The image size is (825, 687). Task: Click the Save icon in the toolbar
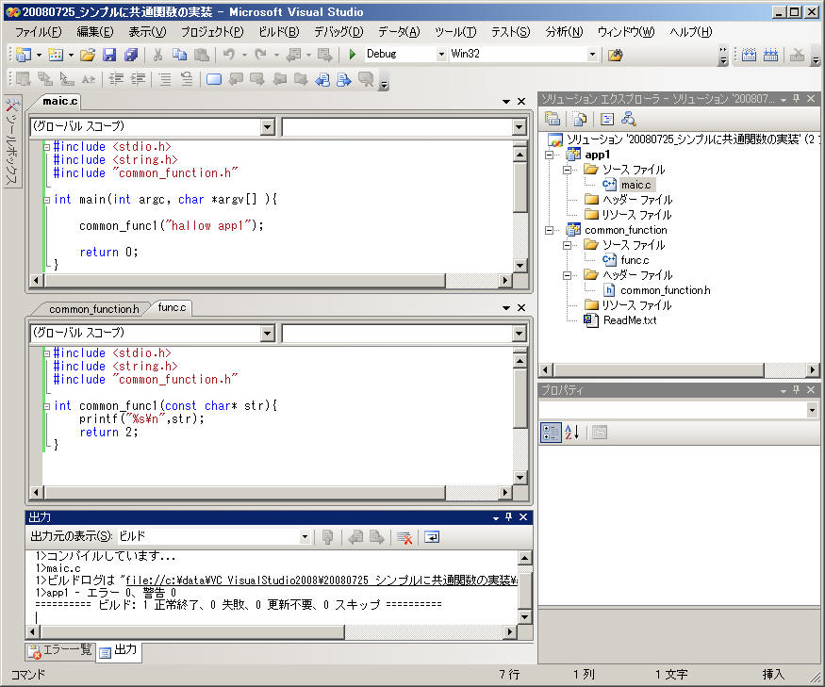(x=109, y=55)
